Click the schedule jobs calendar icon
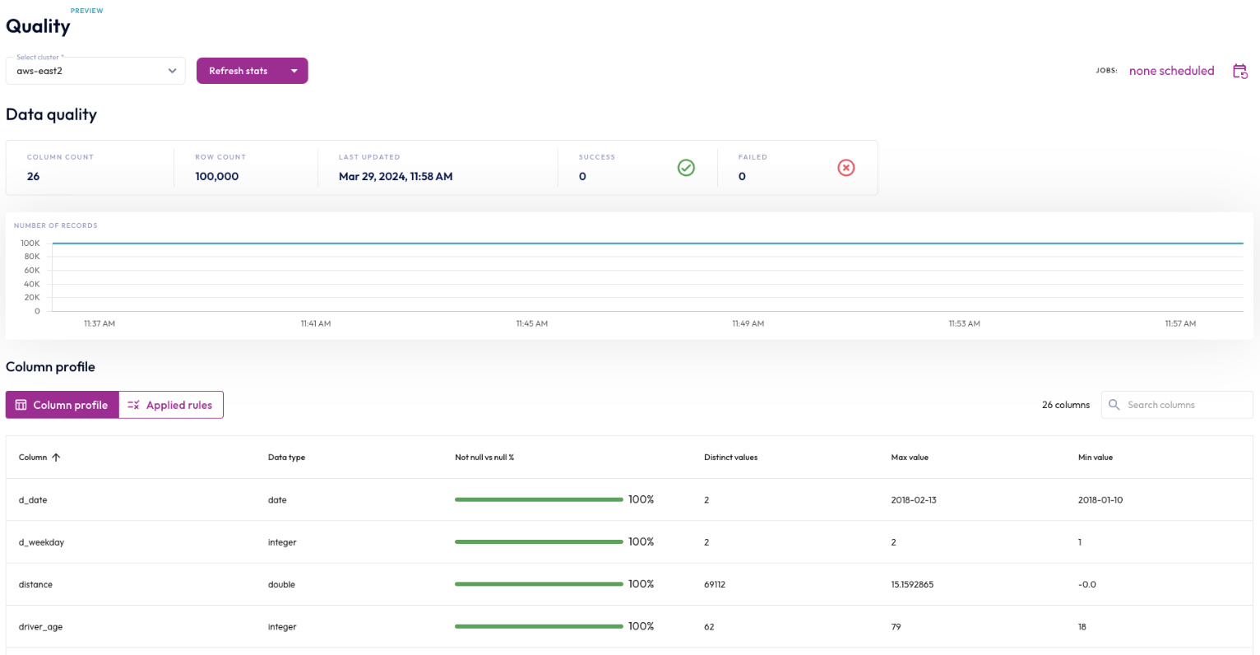The height and width of the screenshot is (655, 1260). (x=1240, y=71)
